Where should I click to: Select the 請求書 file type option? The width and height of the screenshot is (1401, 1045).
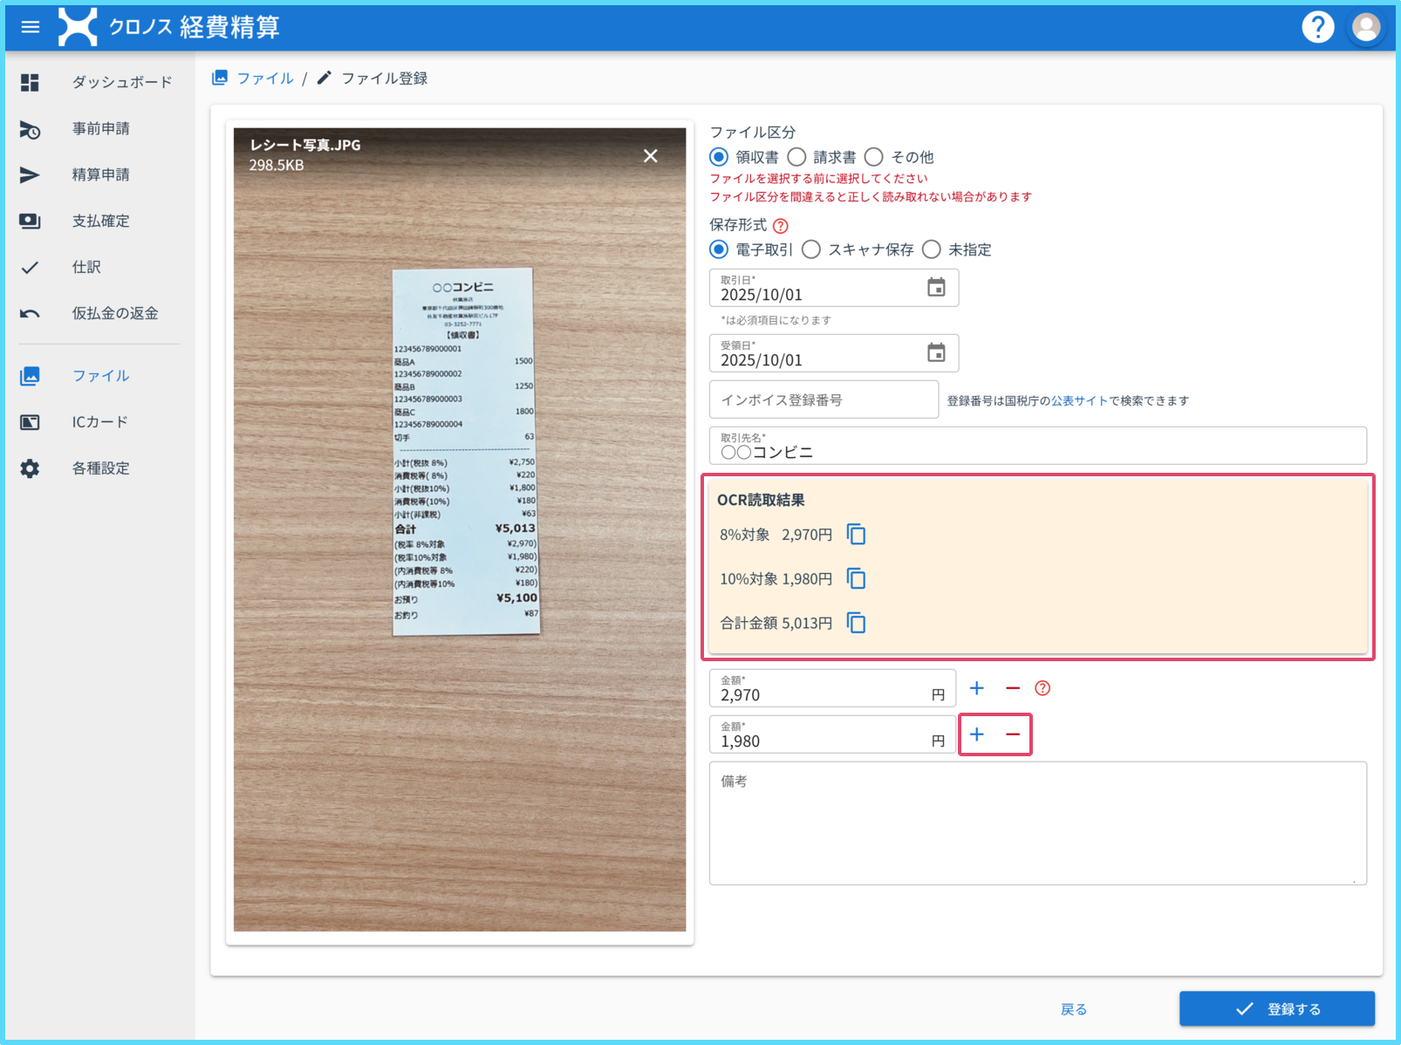pyautogui.click(x=796, y=157)
